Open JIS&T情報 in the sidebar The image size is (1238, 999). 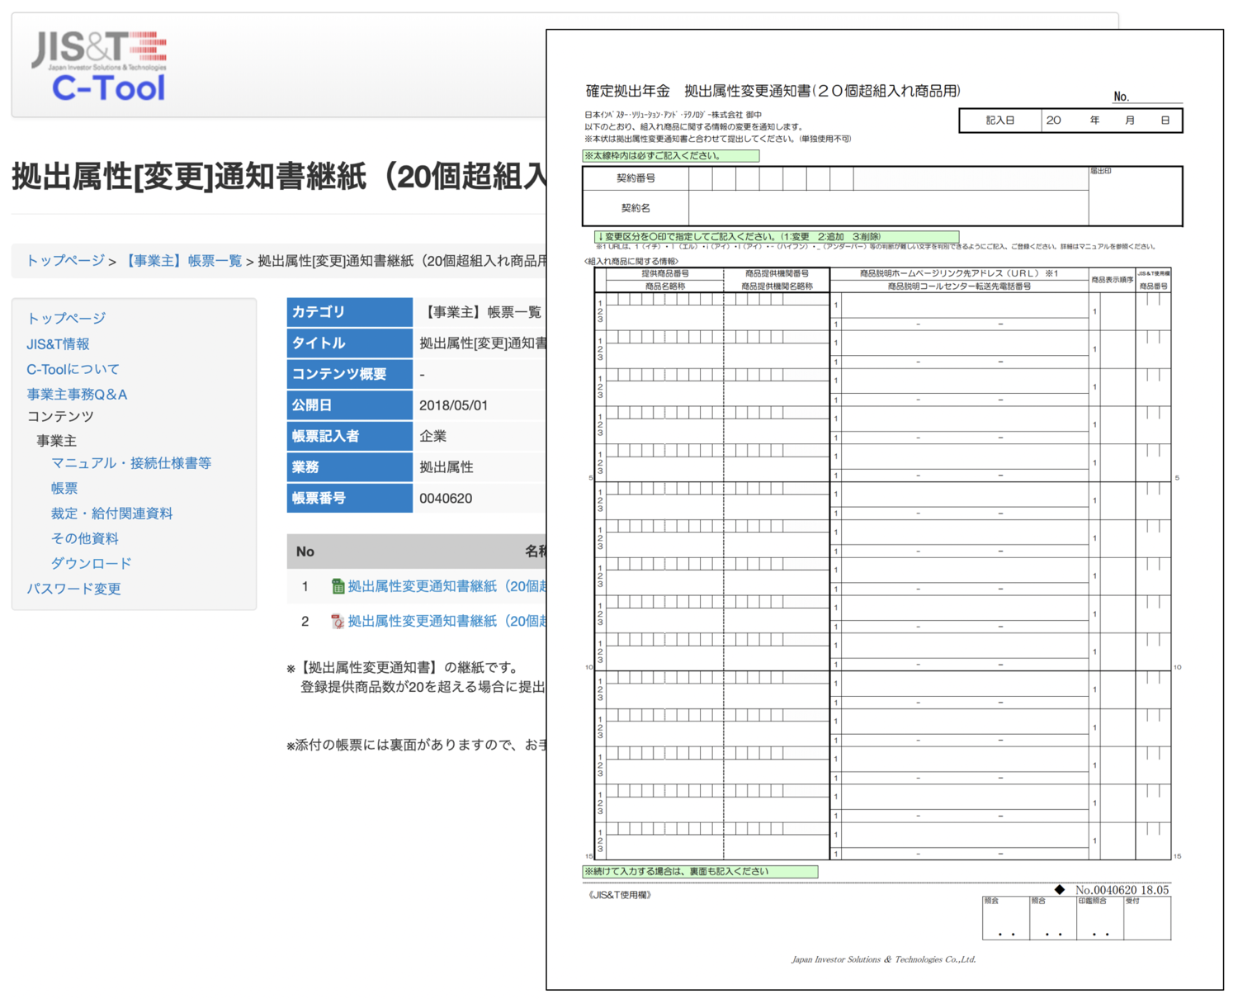[x=58, y=343]
